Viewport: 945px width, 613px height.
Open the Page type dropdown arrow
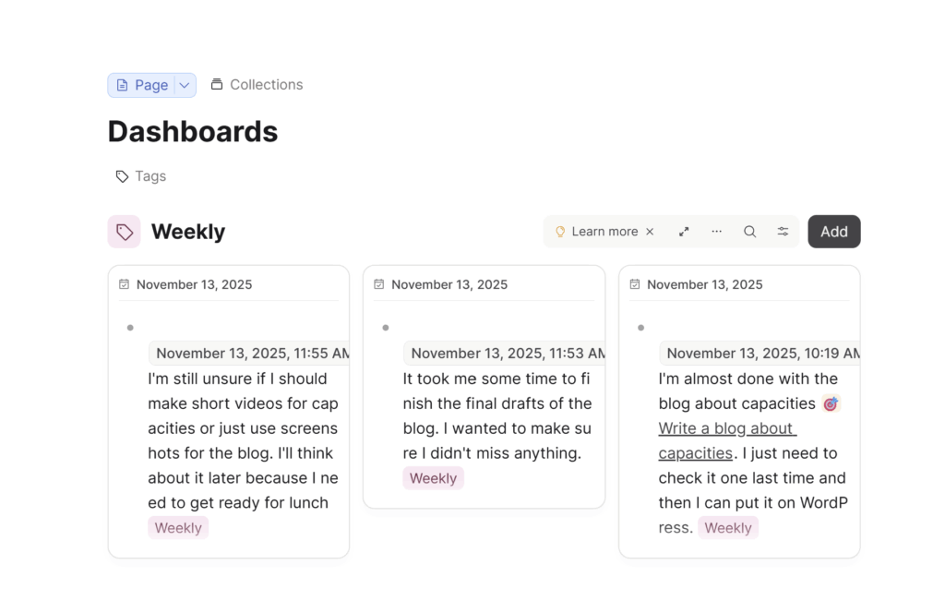click(x=185, y=85)
